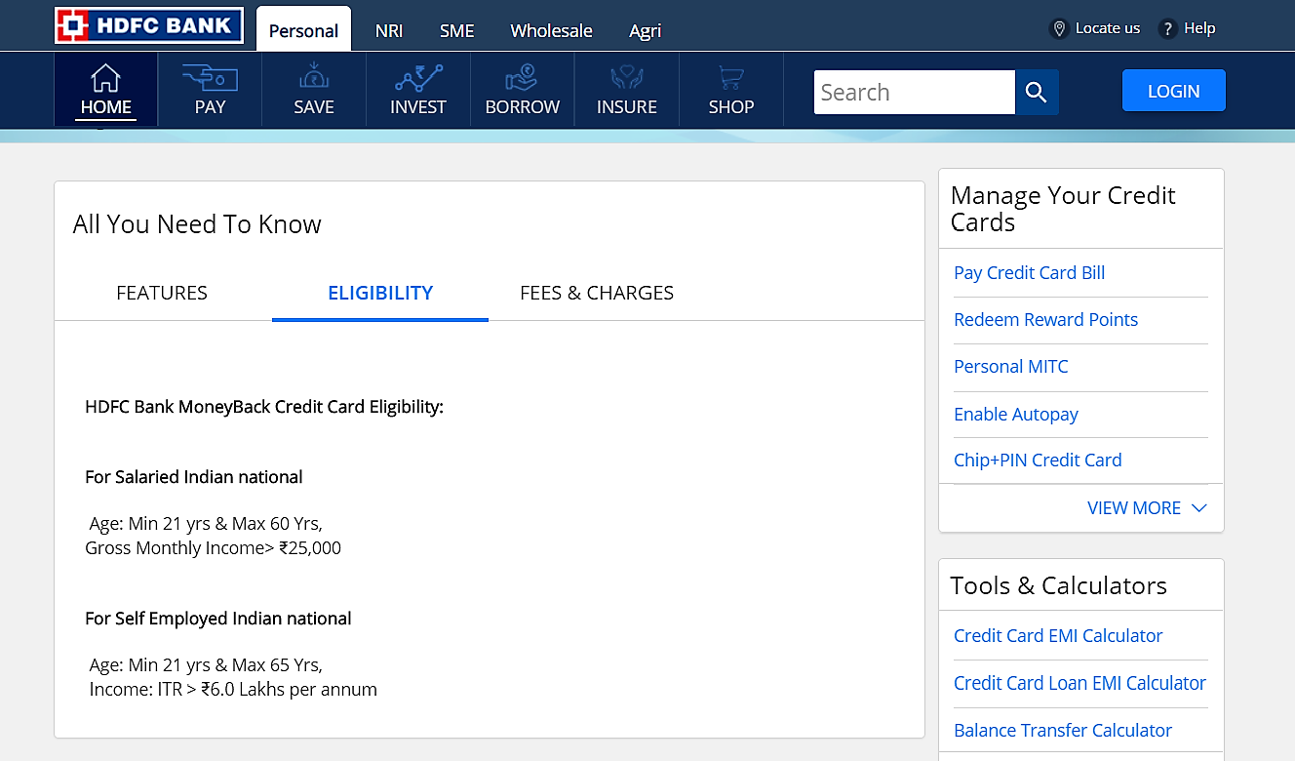Open the Credit Card Loan EMI Calculator link

pyautogui.click(x=1079, y=683)
